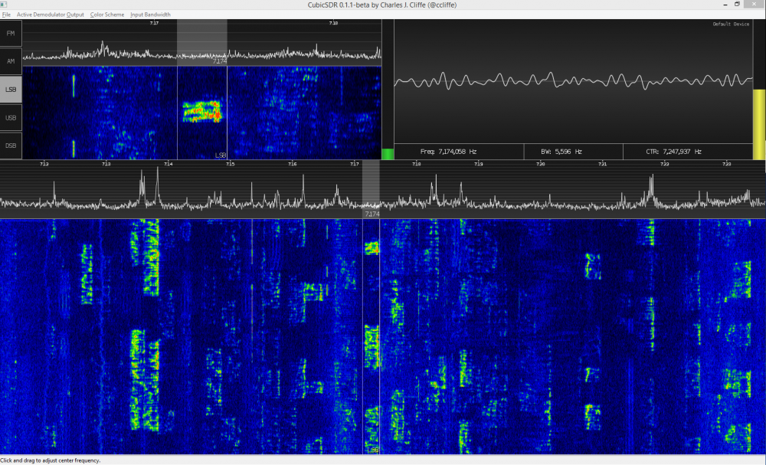Minimize the CubicSDR window
The image size is (766, 465).
(725, 5)
